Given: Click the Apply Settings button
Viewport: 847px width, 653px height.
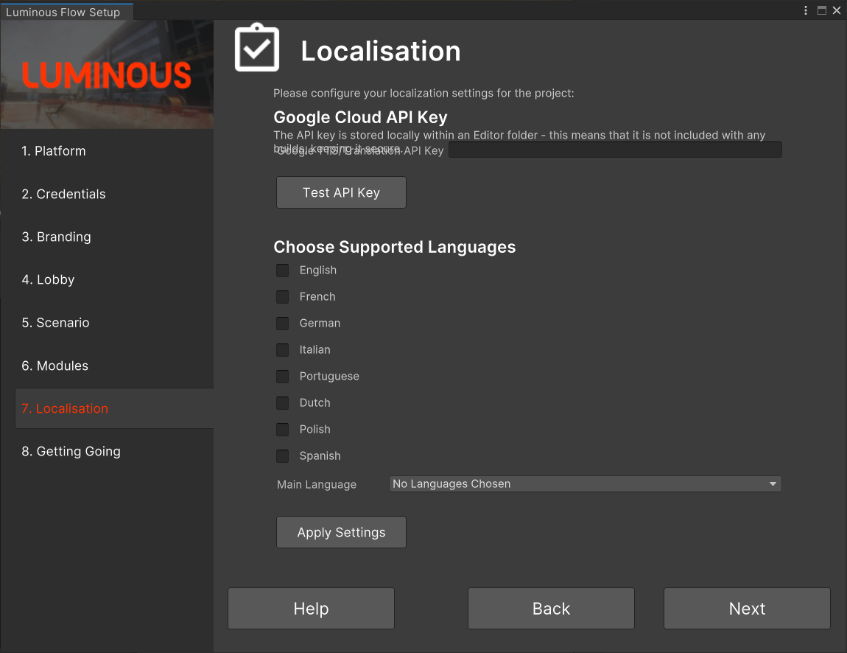Looking at the screenshot, I should (341, 532).
